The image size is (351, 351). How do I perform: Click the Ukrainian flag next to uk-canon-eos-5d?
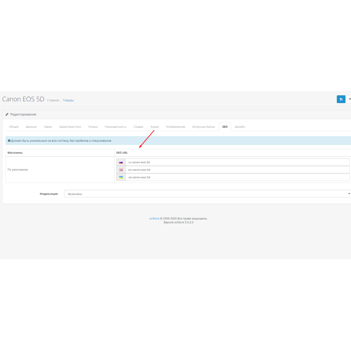(121, 177)
